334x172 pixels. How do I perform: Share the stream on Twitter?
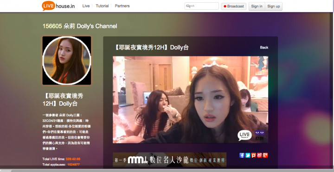[x=248, y=155]
